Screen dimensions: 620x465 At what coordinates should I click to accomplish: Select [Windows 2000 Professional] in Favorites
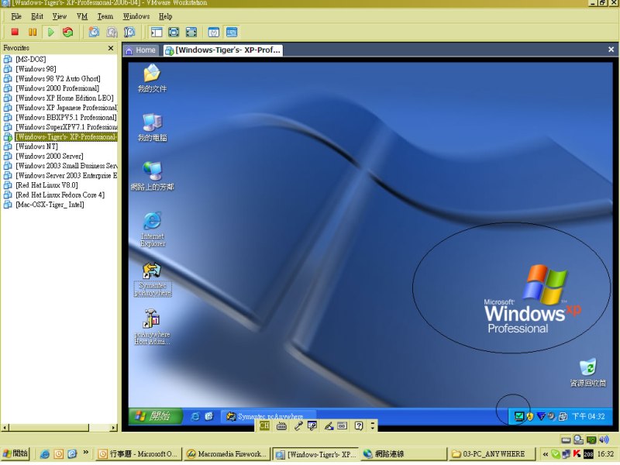[x=57, y=88]
